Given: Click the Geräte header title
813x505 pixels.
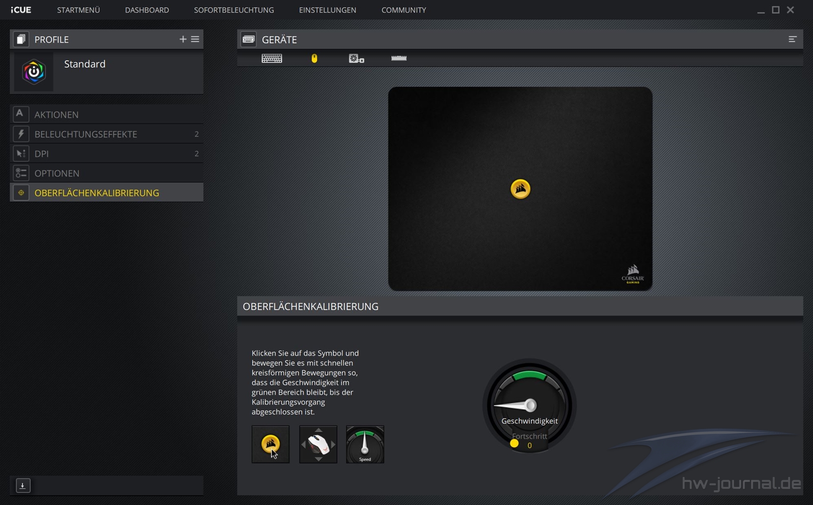Looking at the screenshot, I should pyautogui.click(x=279, y=40).
